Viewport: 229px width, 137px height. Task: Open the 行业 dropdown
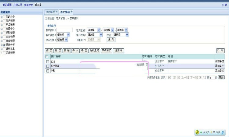tap(121, 35)
